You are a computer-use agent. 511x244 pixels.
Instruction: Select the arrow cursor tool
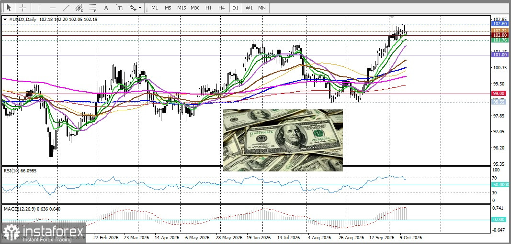9,8
